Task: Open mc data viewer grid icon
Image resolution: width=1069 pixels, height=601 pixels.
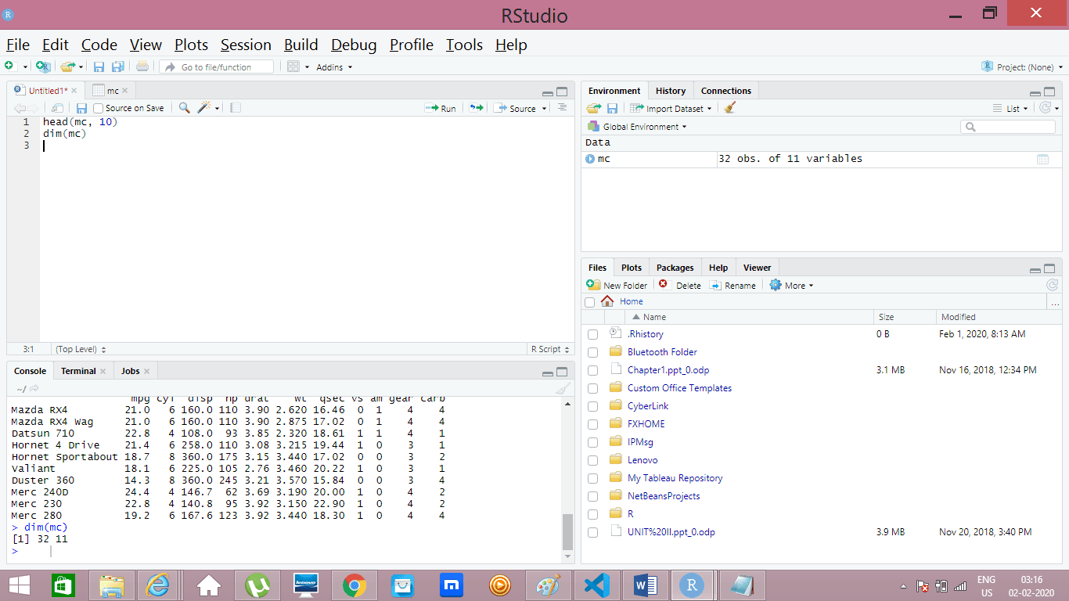Action: coord(1042,159)
